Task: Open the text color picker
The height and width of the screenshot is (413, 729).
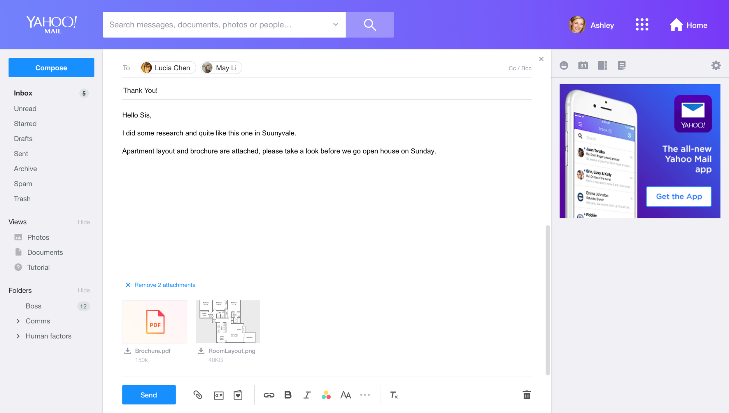Action: pos(326,395)
